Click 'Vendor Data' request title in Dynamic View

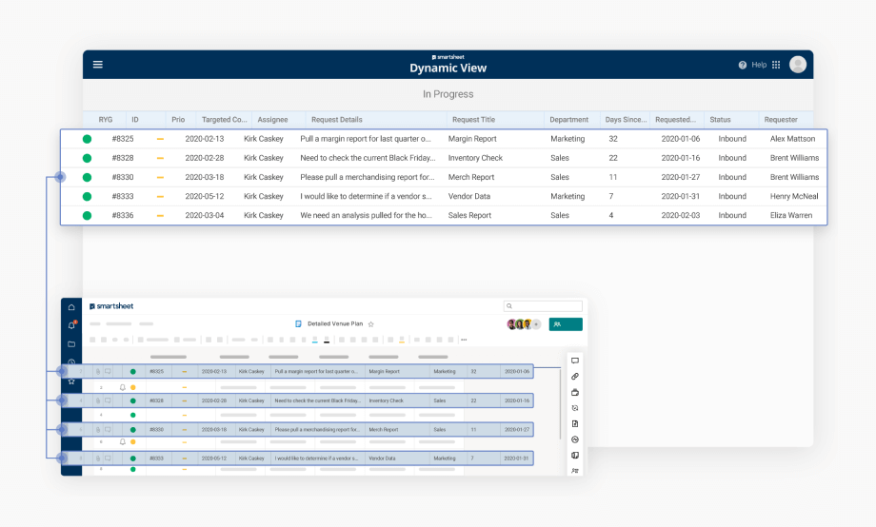point(469,196)
